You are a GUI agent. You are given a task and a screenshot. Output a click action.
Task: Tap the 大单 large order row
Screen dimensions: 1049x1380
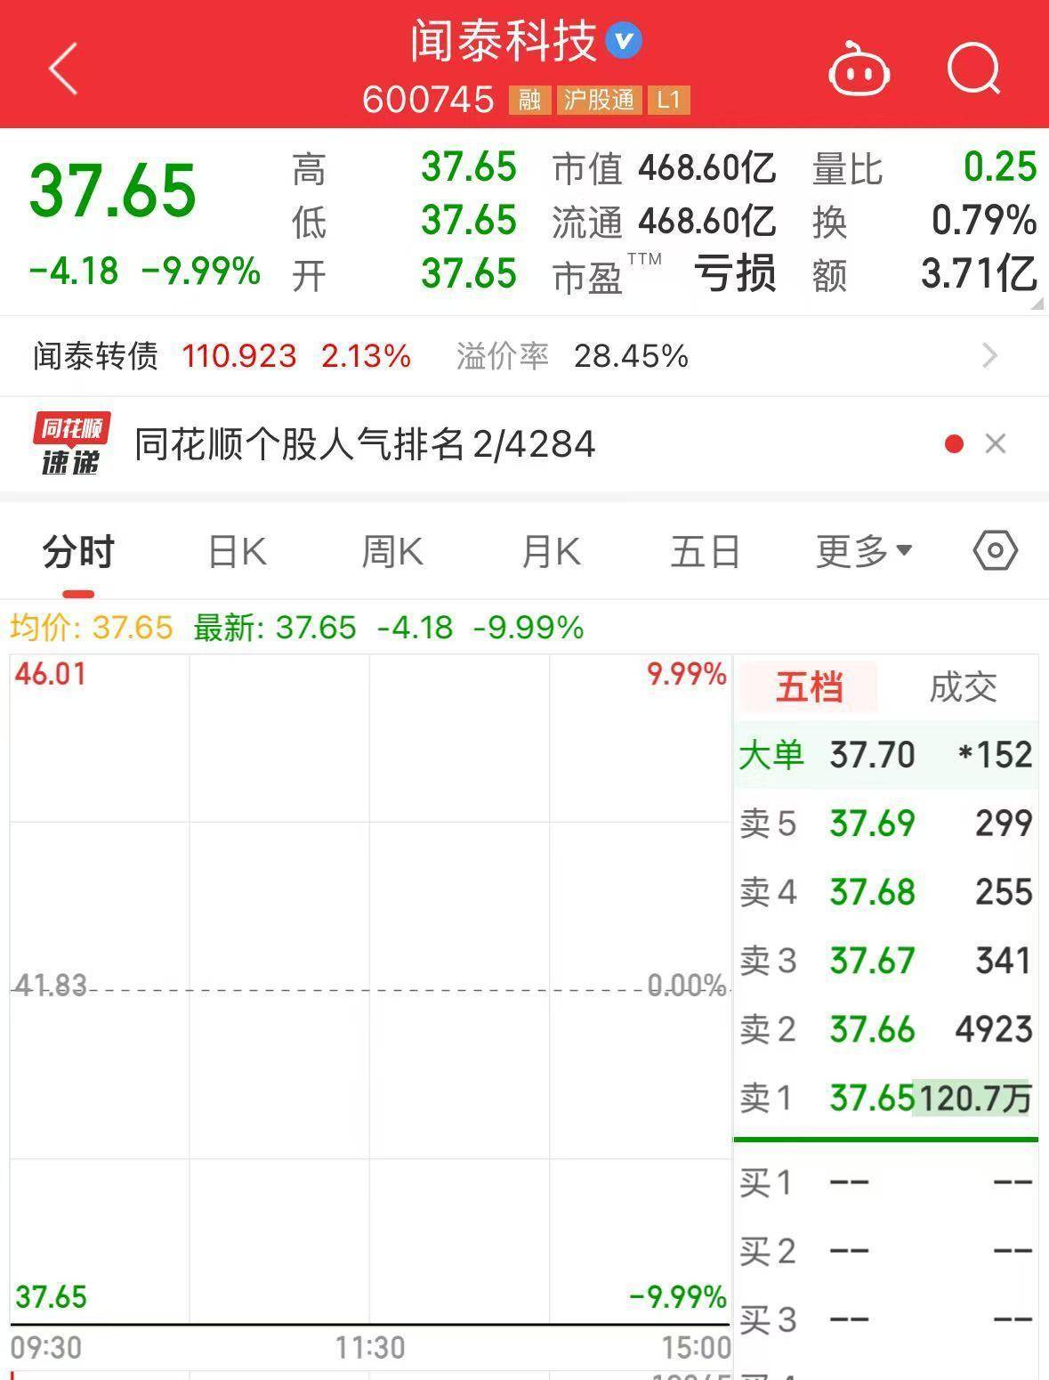(885, 754)
